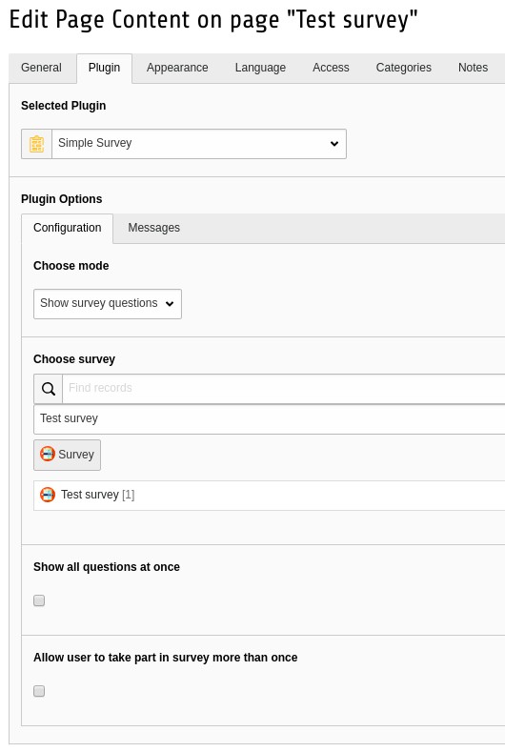
Task: Go to the Language tab
Action: (260, 68)
